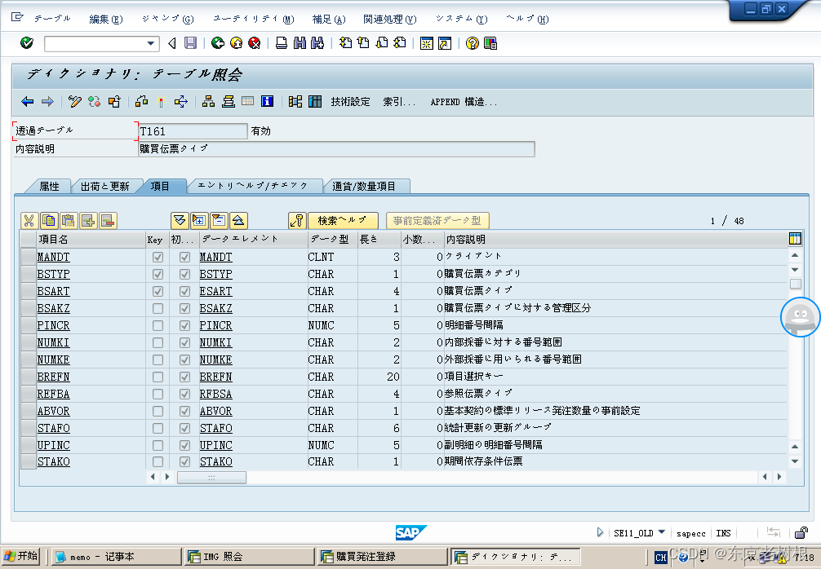Click the Delete row icon
821x569 pixels.
108,221
